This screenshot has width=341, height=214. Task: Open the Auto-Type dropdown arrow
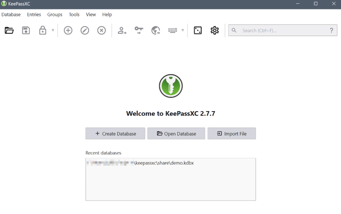click(x=182, y=30)
